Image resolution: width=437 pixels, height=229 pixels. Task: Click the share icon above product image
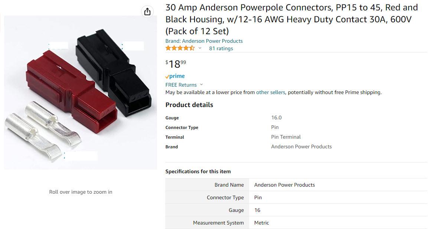[147, 12]
